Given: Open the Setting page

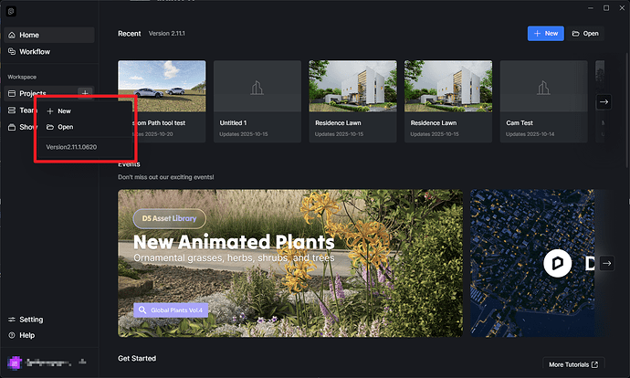Looking at the screenshot, I should tap(30, 320).
